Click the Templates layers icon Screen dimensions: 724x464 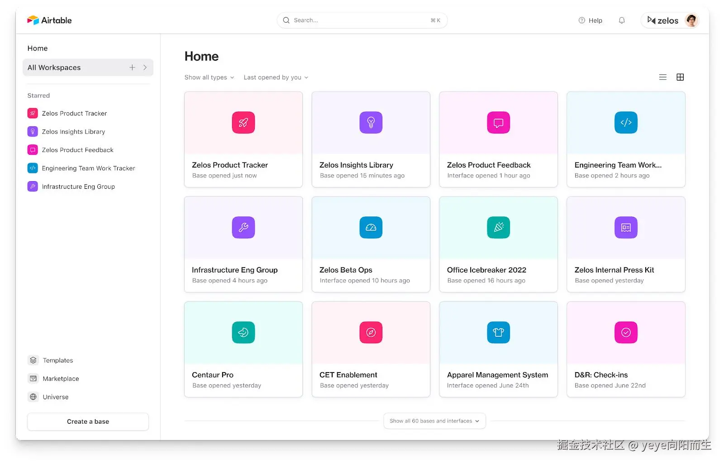pyautogui.click(x=33, y=360)
